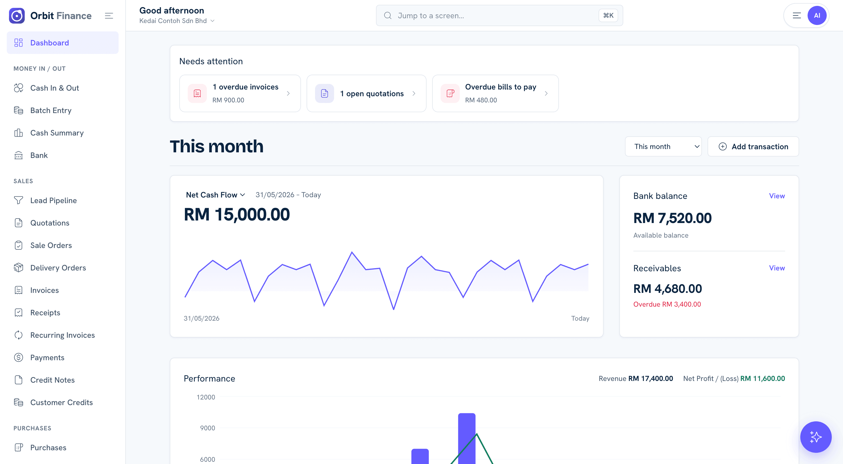Click the Bank building icon
The image size is (843, 464).
[x=19, y=155]
